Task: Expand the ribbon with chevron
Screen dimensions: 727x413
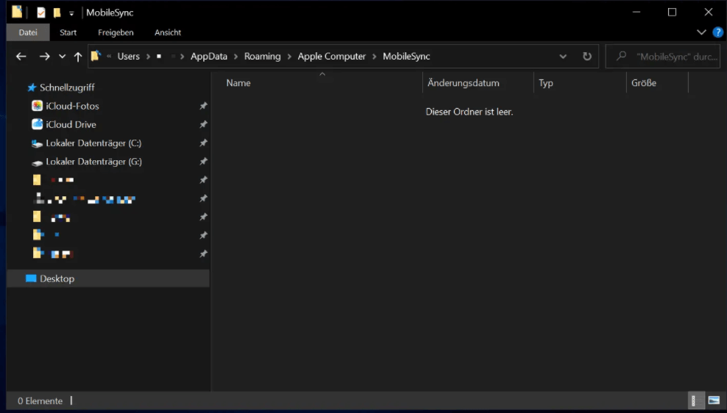Action: point(701,32)
